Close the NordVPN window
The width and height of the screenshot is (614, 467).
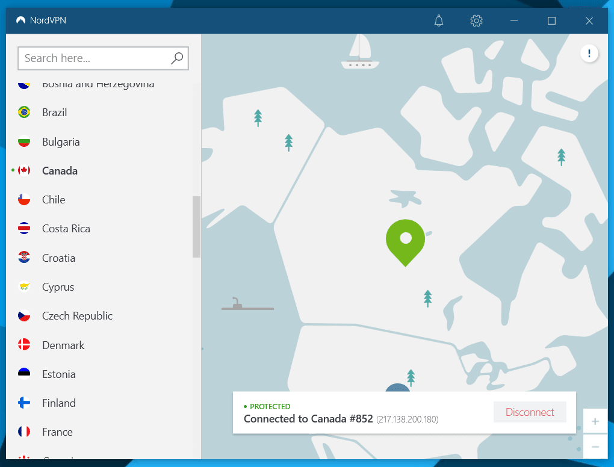pos(589,20)
